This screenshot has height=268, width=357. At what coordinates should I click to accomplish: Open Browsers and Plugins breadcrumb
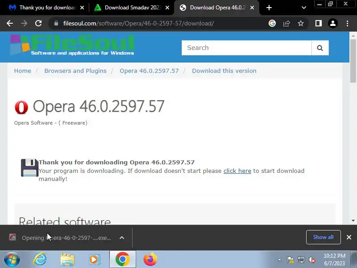coord(75,71)
